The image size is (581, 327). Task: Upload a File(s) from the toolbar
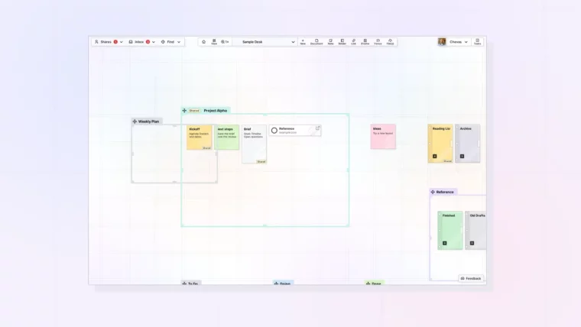click(390, 42)
